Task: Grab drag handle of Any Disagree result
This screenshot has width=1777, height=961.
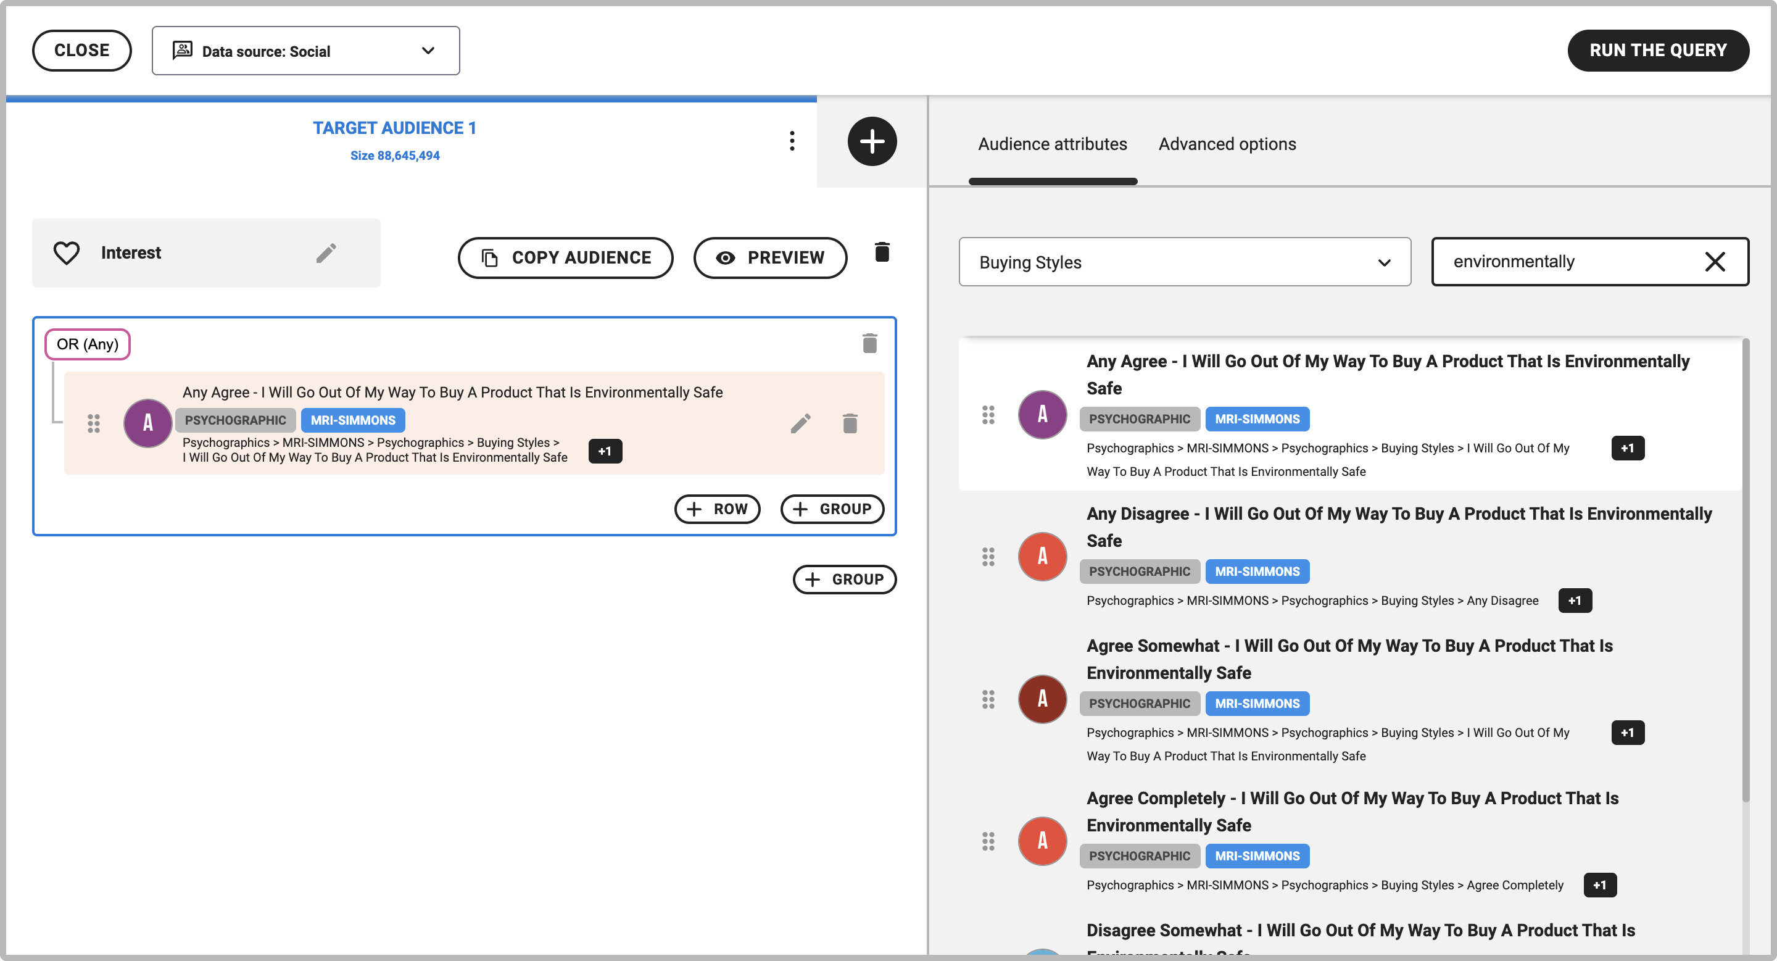Action: (x=988, y=556)
